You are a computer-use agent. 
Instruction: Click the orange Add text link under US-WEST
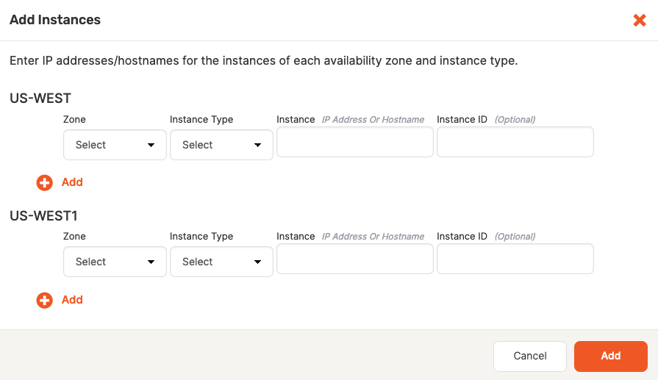pyautogui.click(x=72, y=182)
